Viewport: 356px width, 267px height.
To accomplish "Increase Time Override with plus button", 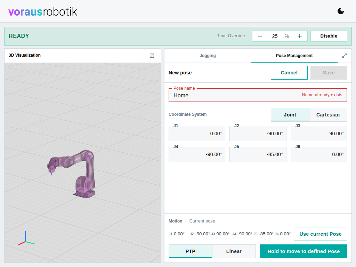I will 299,36.
